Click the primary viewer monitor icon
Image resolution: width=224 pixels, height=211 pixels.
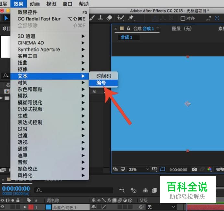point(123,169)
